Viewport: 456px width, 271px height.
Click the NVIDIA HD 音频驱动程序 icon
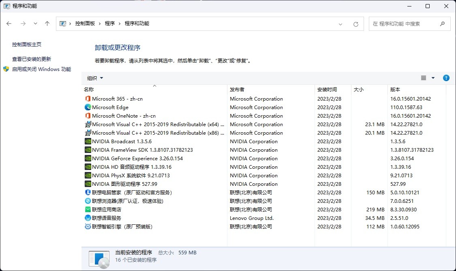coord(88,167)
